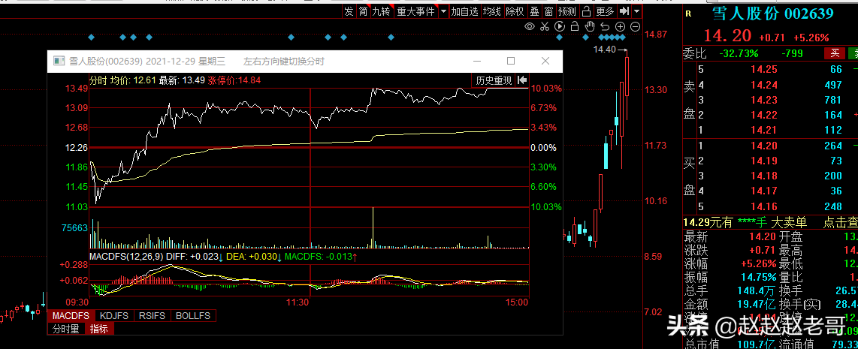Viewport: 858px width, 349px height.
Task: Click the eye visibility icon above the K-line chart
Action: point(529,26)
